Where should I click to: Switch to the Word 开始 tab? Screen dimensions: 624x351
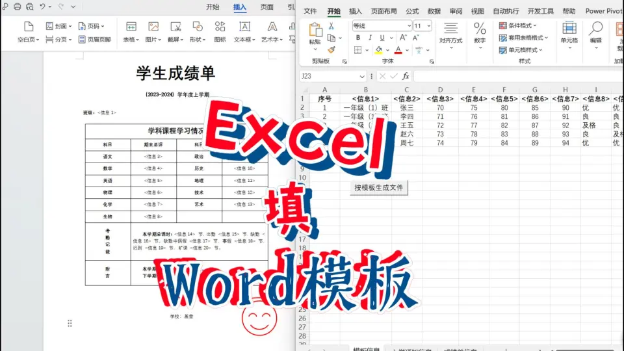pyautogui.click(x=213, y=6)
